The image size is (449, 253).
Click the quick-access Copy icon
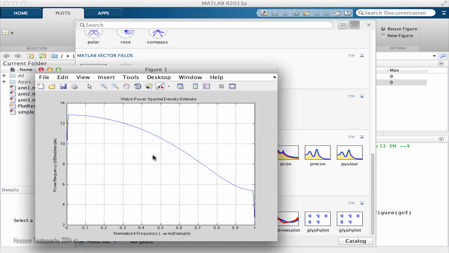[296, 13]
